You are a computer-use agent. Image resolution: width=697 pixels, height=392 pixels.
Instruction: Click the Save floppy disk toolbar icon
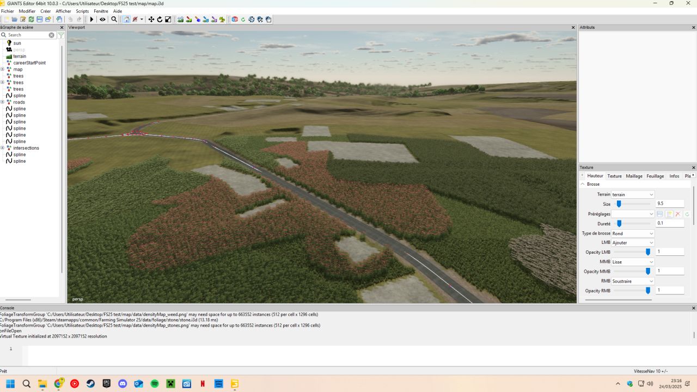click(x=39, y=19)
